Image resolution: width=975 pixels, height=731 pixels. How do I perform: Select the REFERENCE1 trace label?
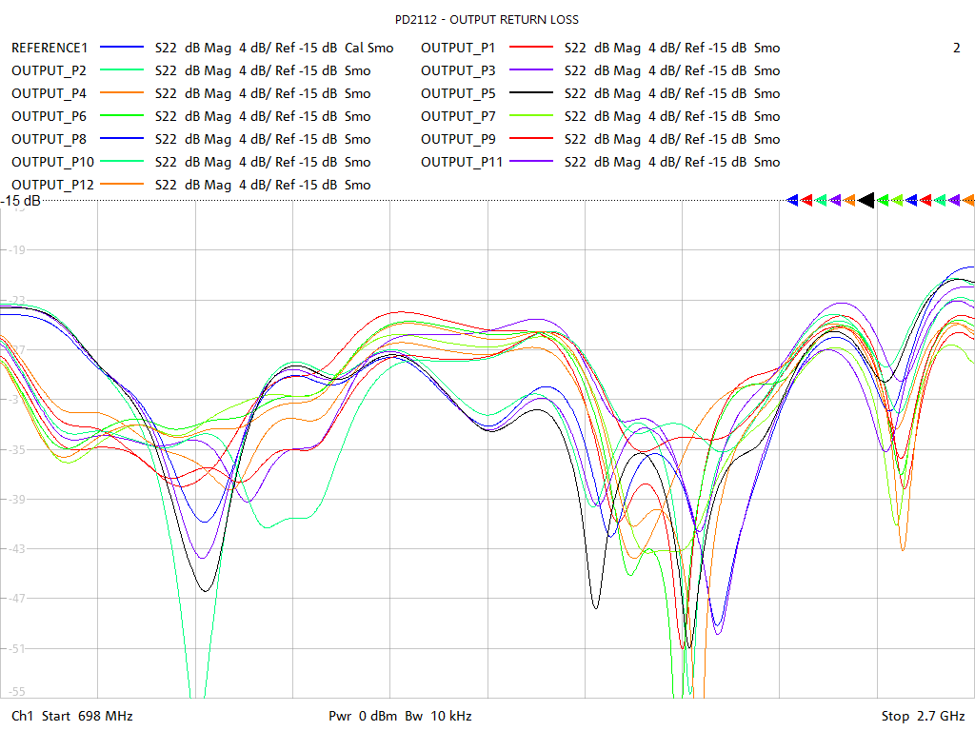click(50, 48)
